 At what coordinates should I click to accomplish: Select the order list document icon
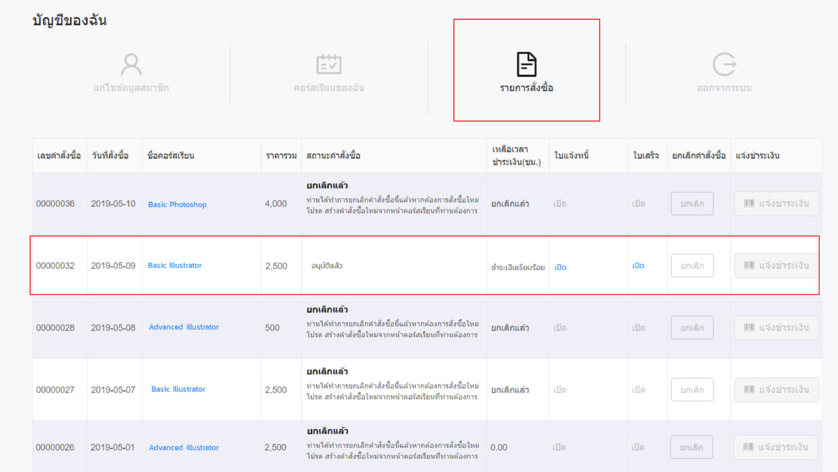[x=526, y=64]
